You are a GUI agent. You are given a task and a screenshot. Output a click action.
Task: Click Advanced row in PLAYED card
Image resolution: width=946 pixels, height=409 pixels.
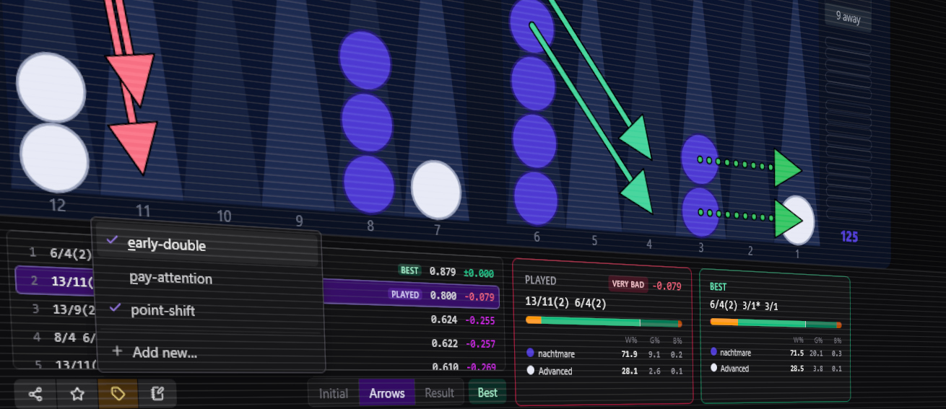(x=604, y=371)
